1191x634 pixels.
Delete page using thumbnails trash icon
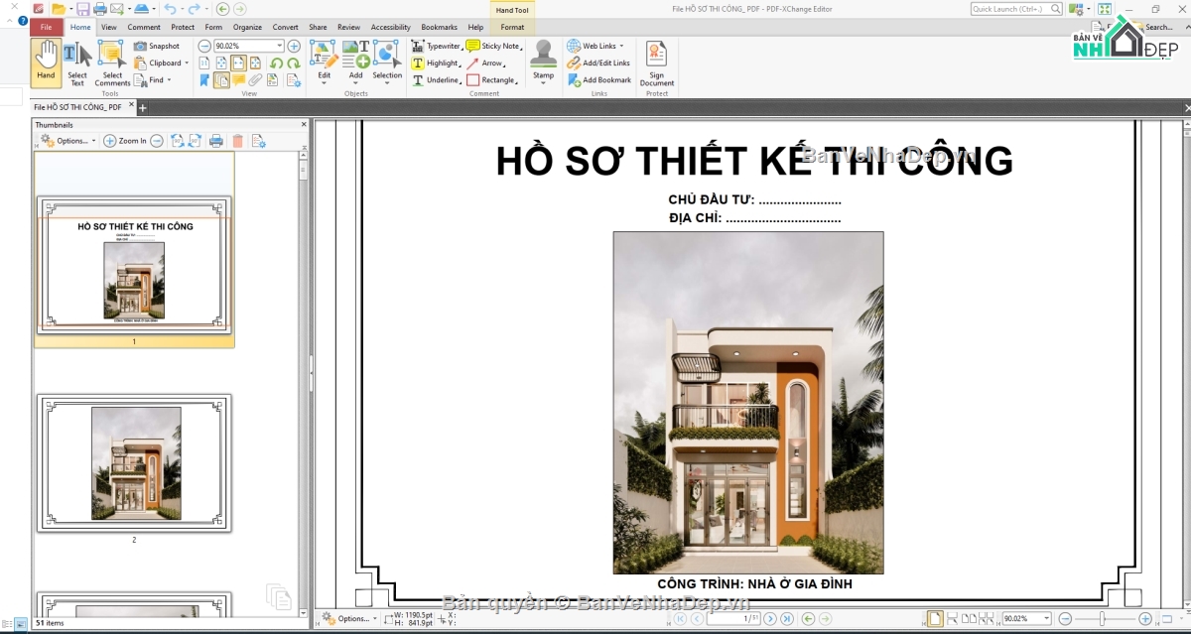point(237,141)
